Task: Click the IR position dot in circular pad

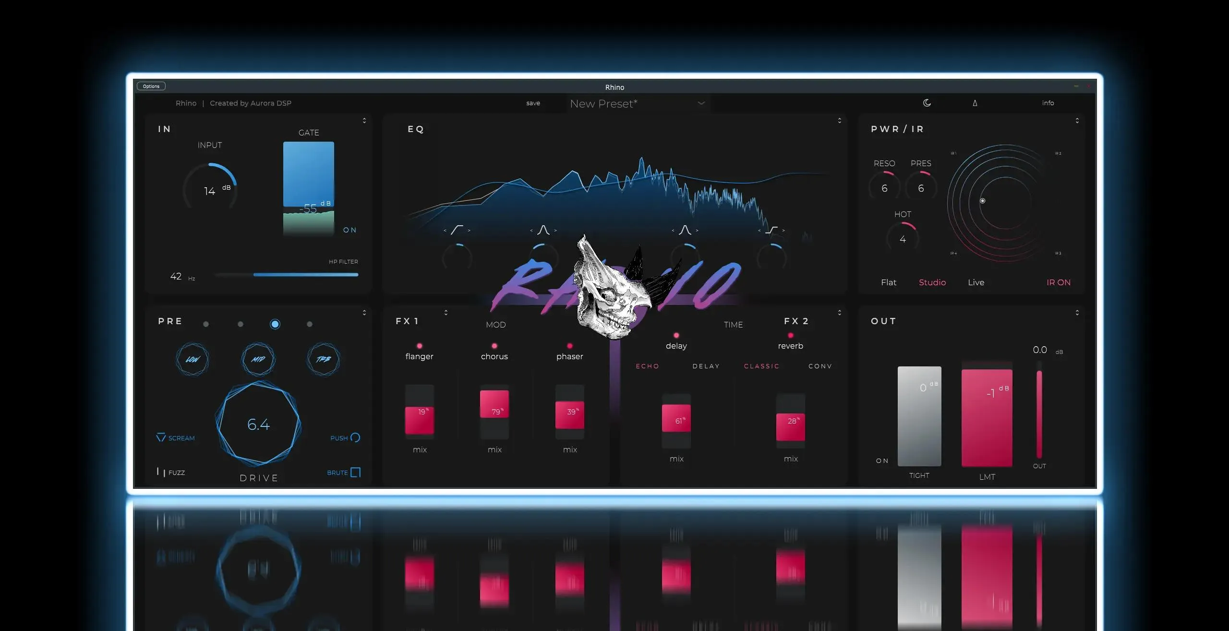Action: pyautogui.click(x=982, y=201)
